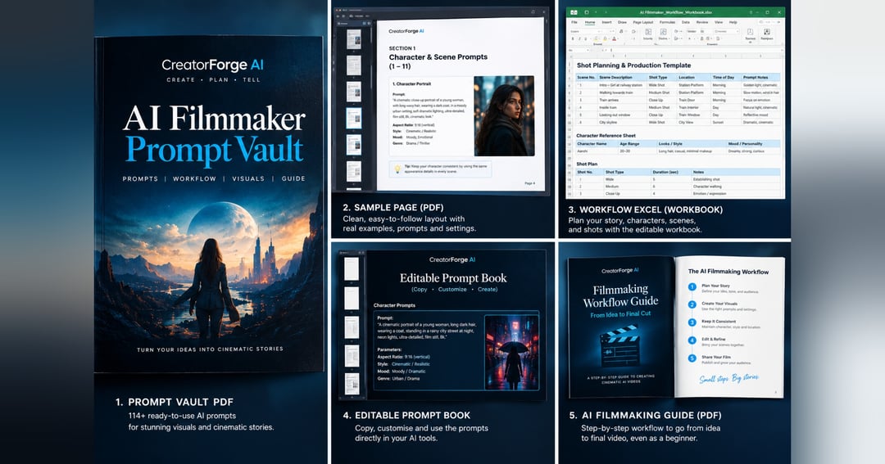Click the Excel app logo icon
Screen dimensions: 885x464
(x=574, y=11)
